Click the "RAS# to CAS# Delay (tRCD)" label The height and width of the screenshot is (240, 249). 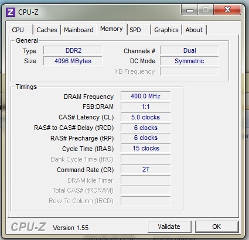(x=74, y=128)
